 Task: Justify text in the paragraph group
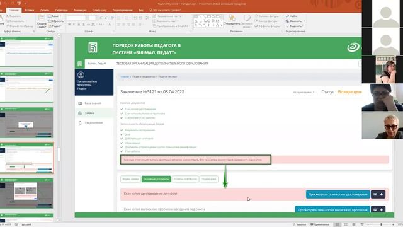(133, 25)
